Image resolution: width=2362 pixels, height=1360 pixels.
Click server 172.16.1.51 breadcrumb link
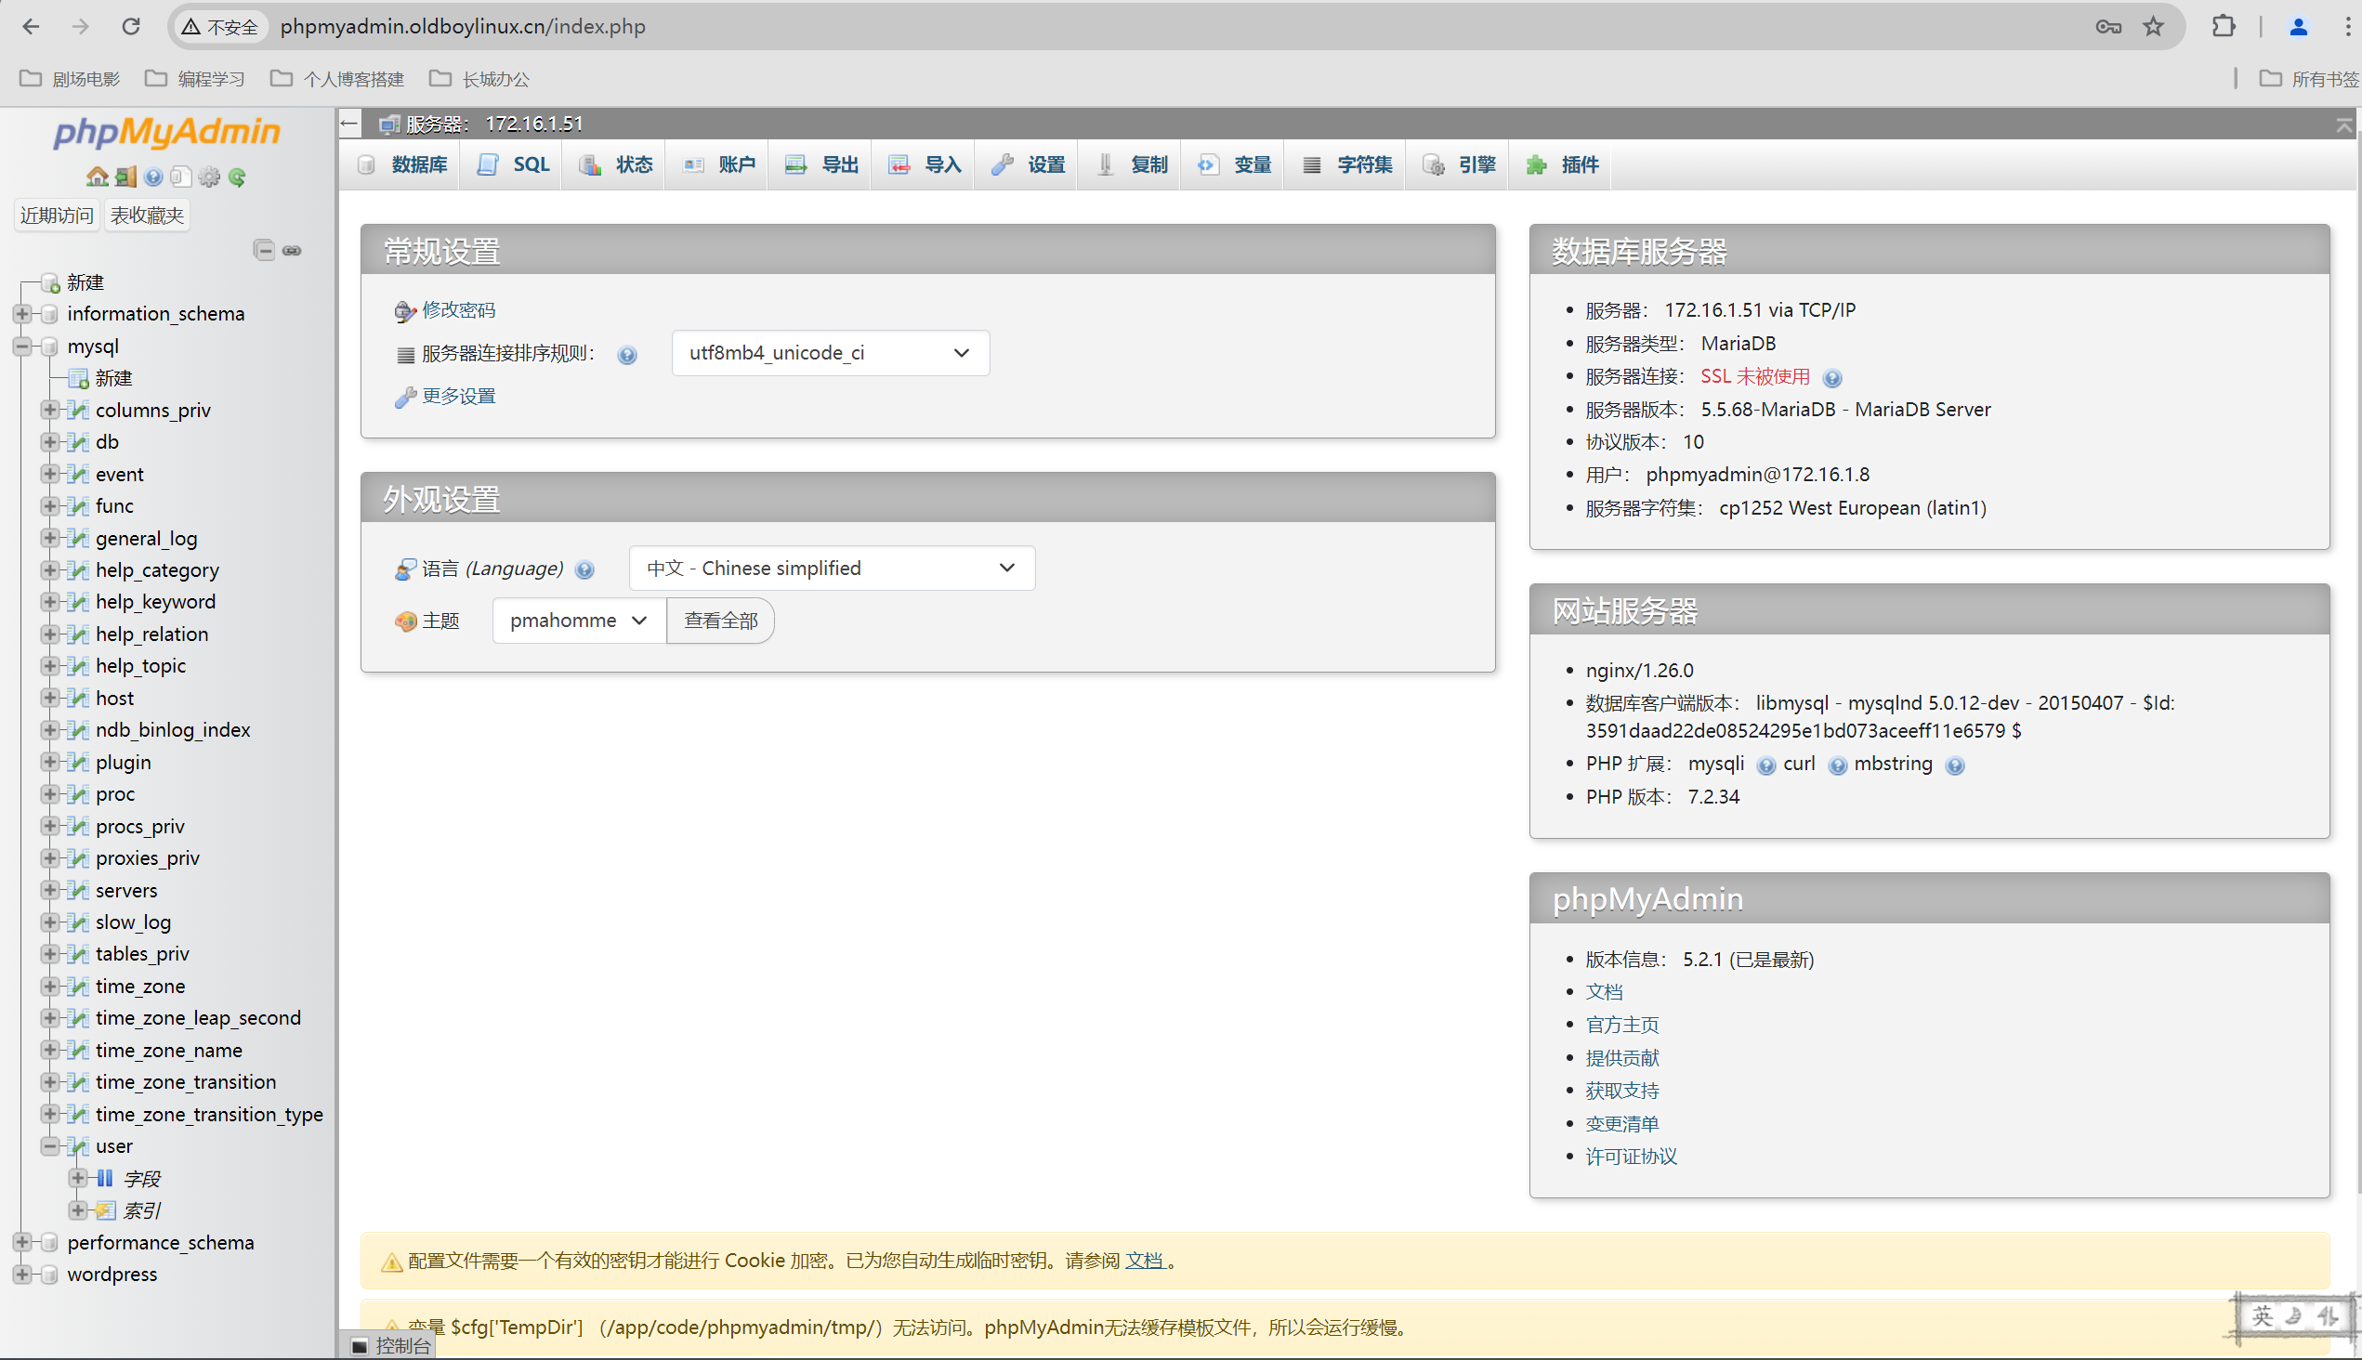tap(533, 124)
